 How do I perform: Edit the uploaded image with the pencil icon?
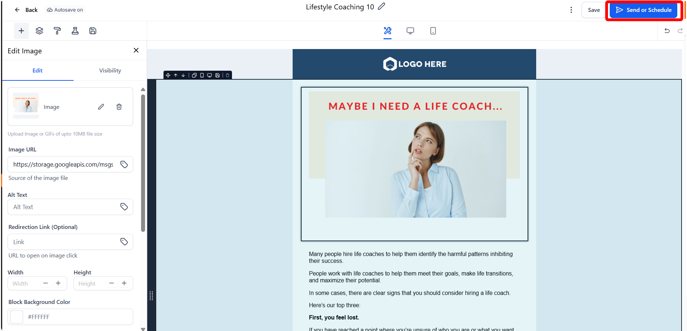point(101,107)
